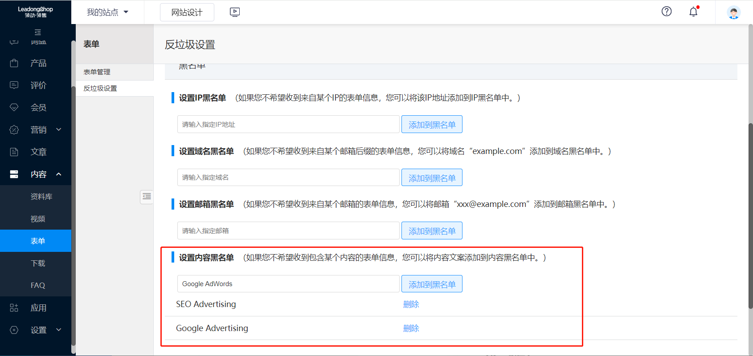
Task: Click the 设置 gear icon
Action: pos(14,330)
